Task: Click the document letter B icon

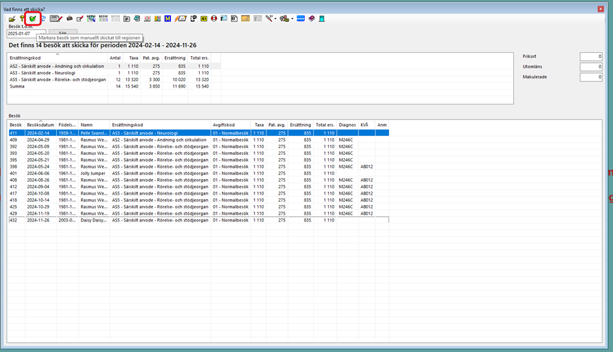Action: point(234,18)
